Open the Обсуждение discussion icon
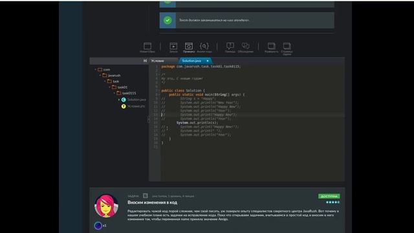The image size is (414, 233). point(246,46)
